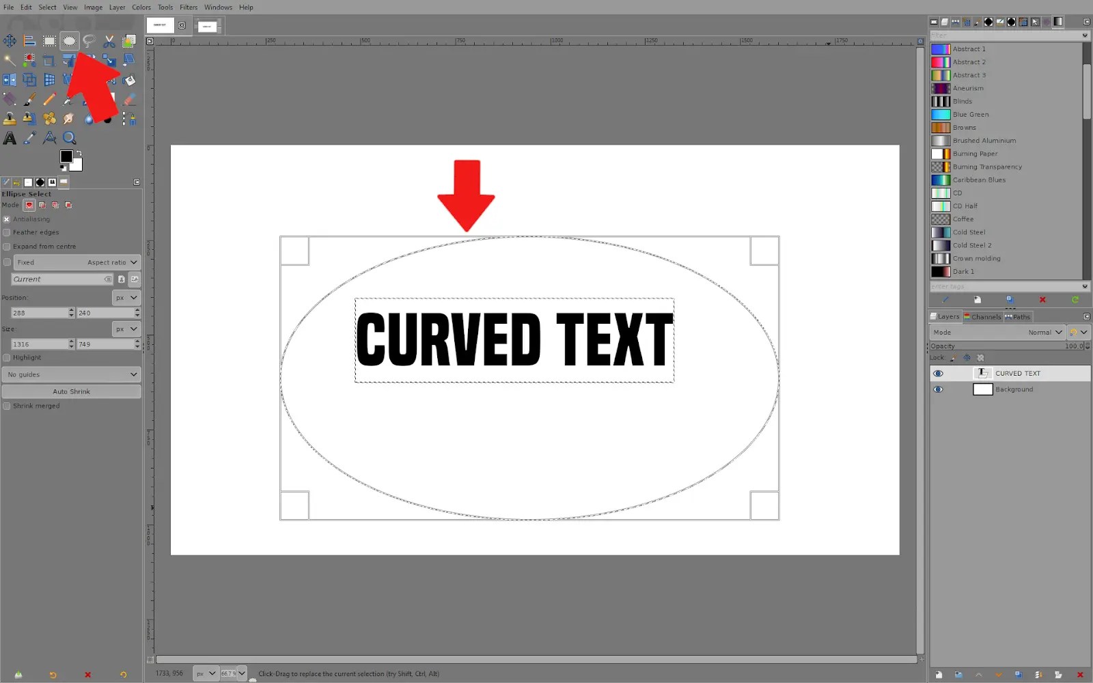Select the Text tool
Viewport: 1093px width, 683px height.
pyautogui.click(x=10, y=137)
